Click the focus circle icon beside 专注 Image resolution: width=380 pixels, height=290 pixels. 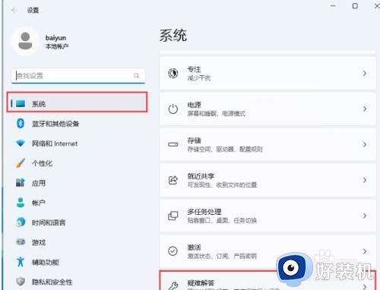tap(173, 73)
